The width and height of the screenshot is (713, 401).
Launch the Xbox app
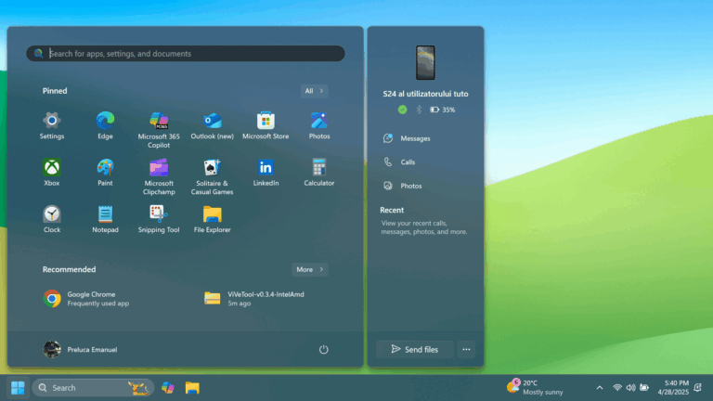pos(51,173)
